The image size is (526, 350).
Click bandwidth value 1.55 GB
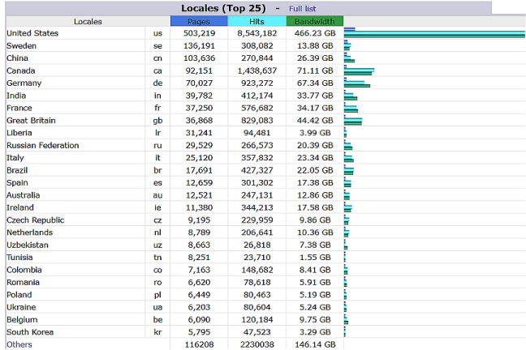pos(315,257)
